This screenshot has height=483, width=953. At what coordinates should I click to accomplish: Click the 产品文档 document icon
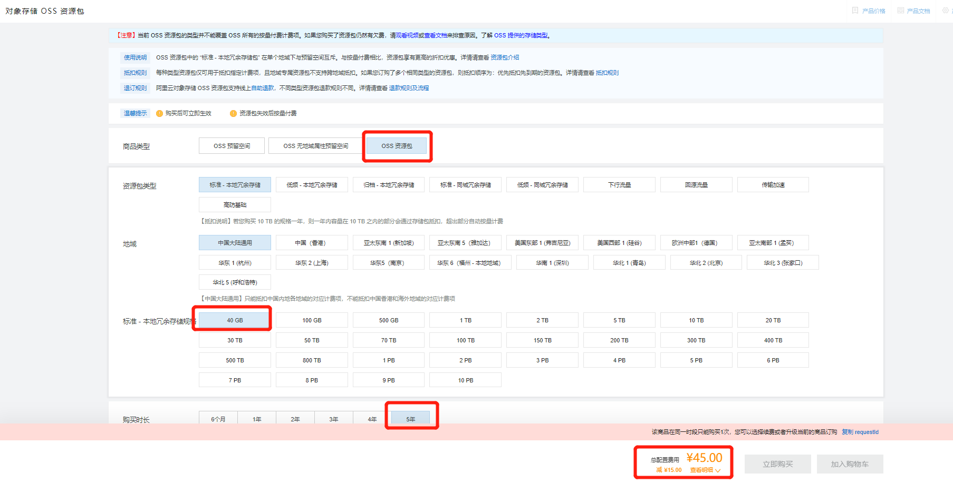pos(900,11)
